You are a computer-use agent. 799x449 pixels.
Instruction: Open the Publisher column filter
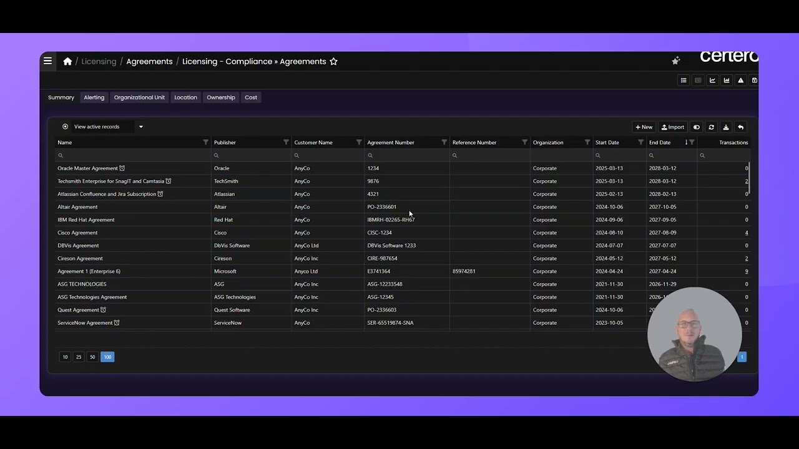click(286, 142)
